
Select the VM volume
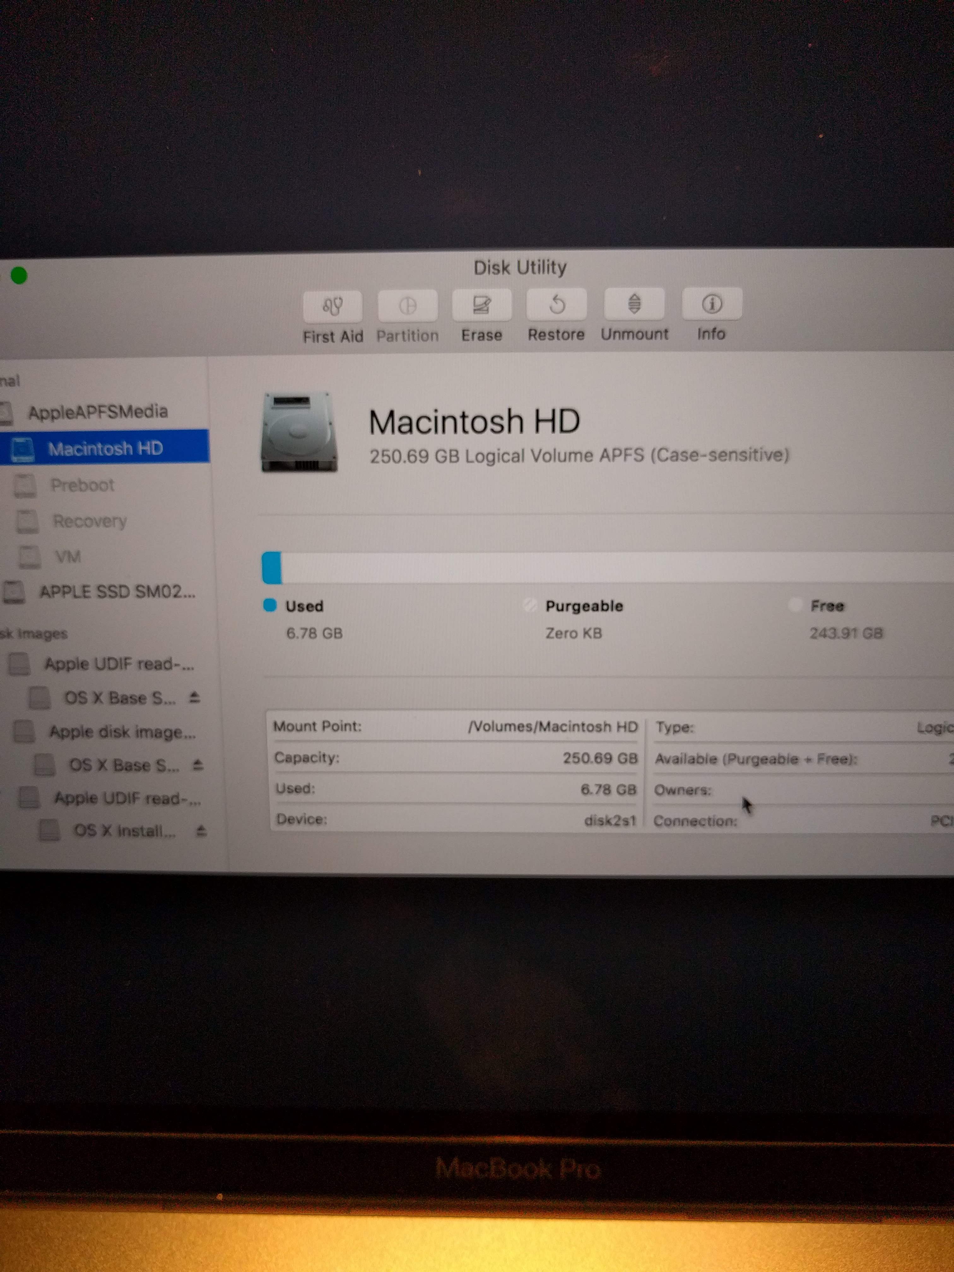68,556
